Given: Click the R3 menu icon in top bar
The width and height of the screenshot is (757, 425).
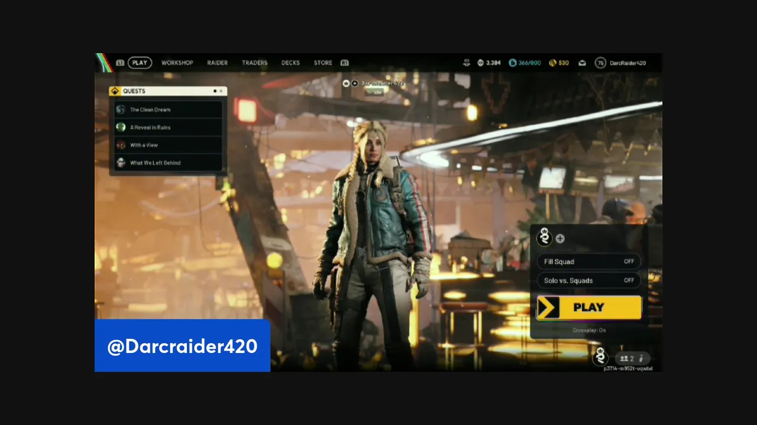Looking at the screenshot, I should pos(467,63).
